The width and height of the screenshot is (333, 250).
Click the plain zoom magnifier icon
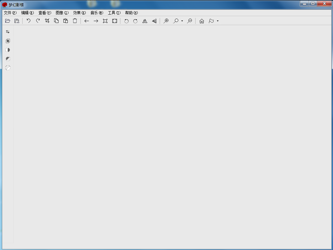pos(176,21)
